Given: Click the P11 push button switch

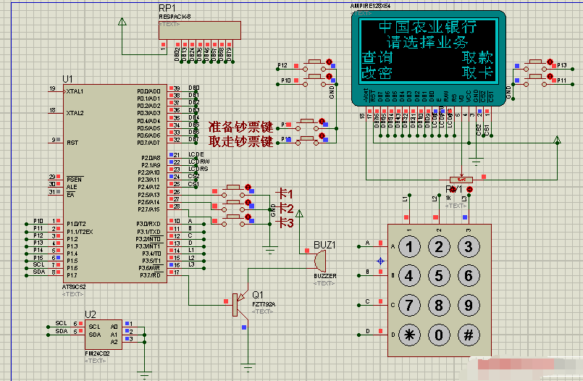Looking at the screenshot, I should pyautogui.click(x=535, y=80).
